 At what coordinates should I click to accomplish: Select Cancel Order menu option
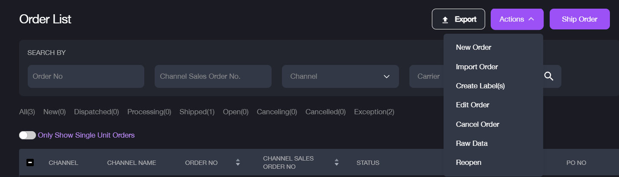(x=477, y=124)
